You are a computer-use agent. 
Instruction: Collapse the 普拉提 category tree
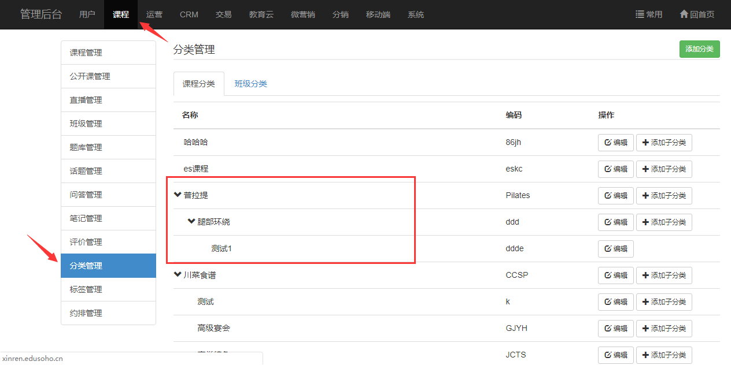[x=178, y=195]
